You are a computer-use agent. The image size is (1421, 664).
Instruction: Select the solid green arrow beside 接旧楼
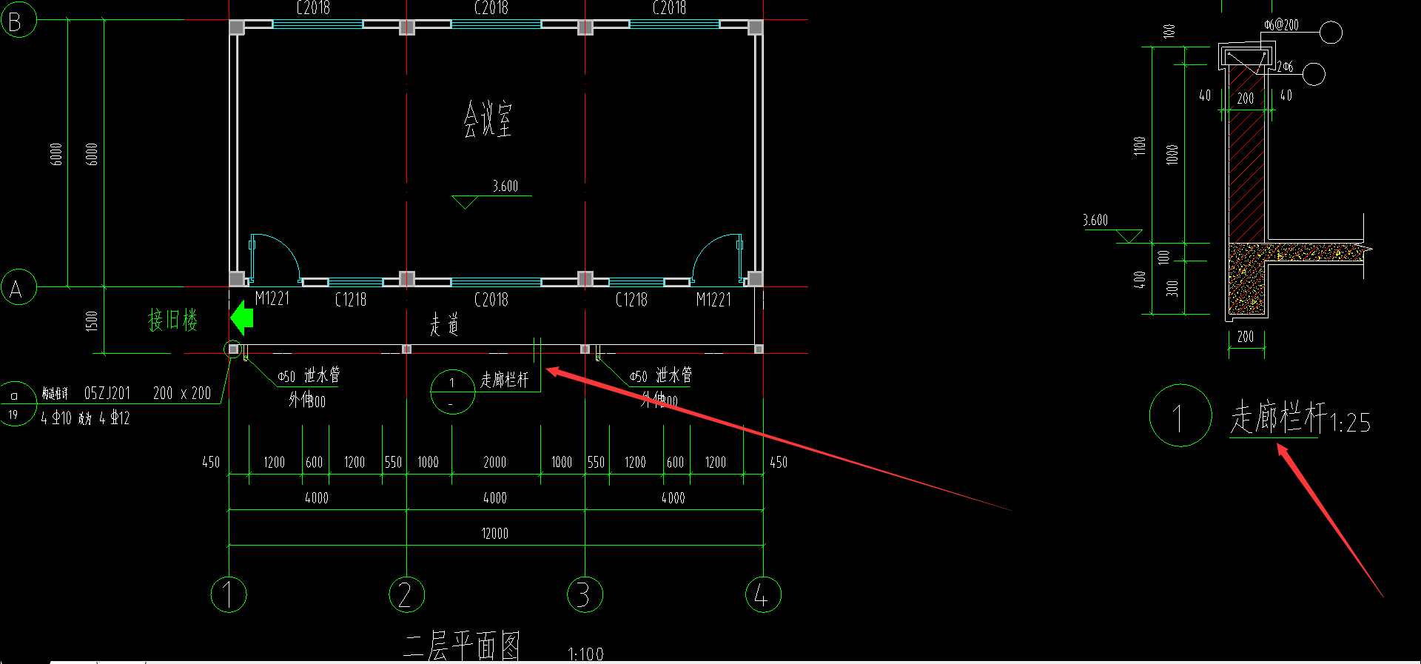pos(242,318)
